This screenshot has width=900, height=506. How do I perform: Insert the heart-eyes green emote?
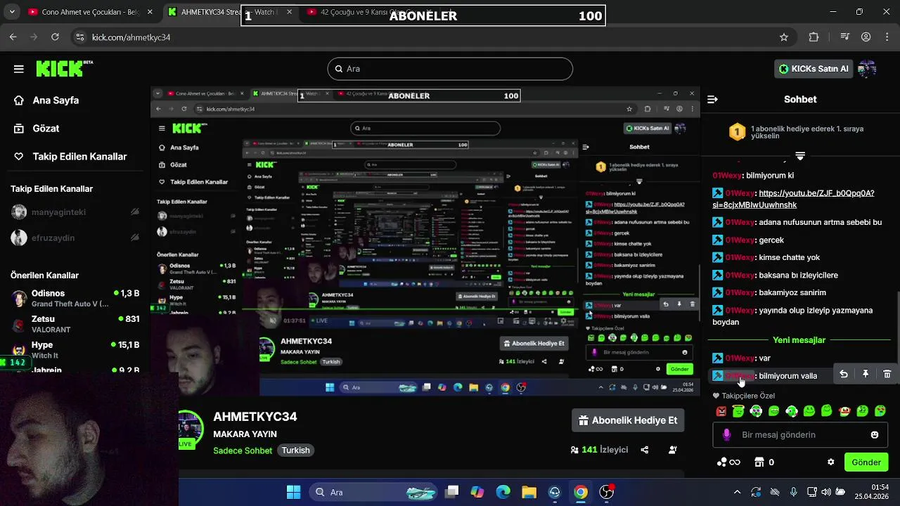pos(880,411)
